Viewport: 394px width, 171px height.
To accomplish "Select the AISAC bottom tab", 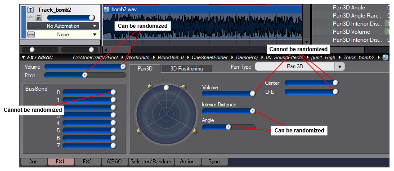I will 114,162.
